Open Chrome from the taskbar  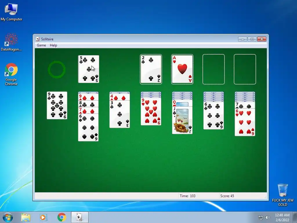(x=61, y=217)
